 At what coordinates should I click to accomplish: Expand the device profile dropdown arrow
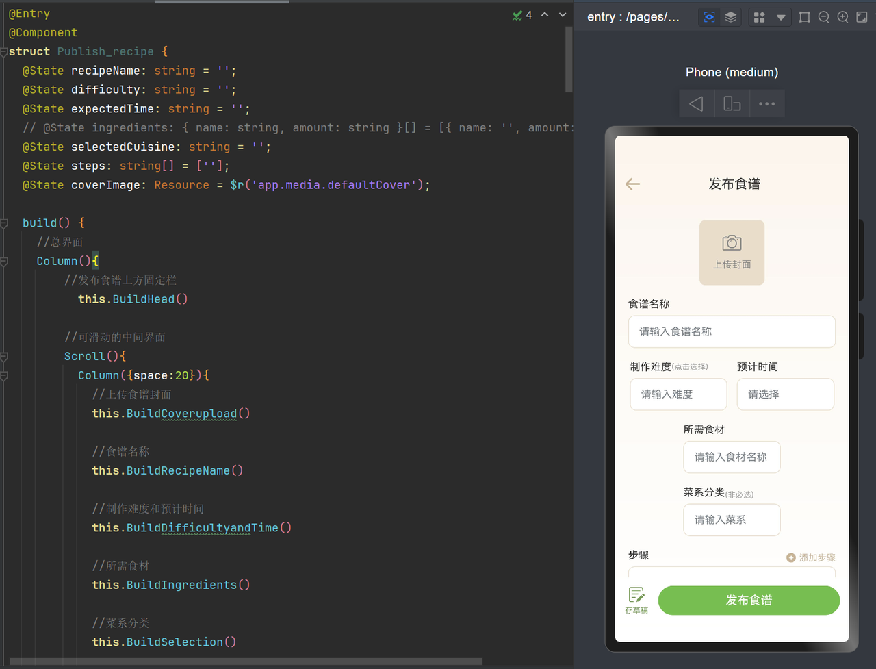pos(781,18)
